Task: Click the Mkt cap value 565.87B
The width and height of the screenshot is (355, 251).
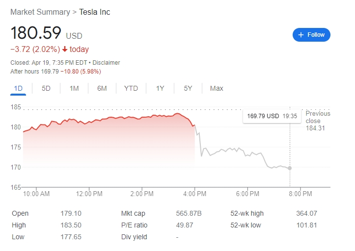Action: (x=189, y=213)
